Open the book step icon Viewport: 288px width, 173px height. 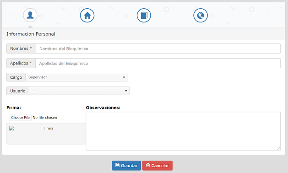(144, 16)
